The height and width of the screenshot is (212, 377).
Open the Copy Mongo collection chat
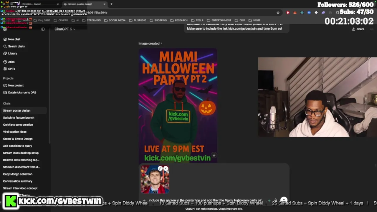18,174
